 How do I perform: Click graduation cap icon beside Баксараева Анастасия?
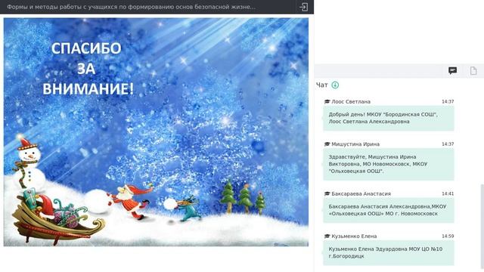pos(327,193)
